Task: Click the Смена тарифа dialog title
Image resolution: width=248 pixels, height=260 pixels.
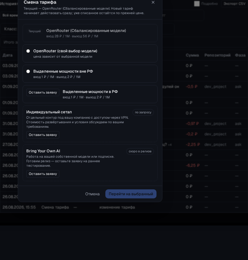Action: coord(40,2)
